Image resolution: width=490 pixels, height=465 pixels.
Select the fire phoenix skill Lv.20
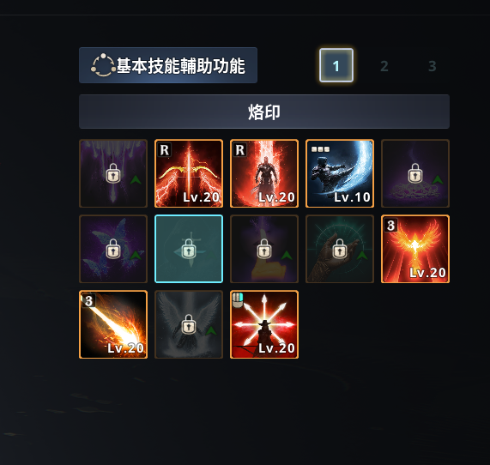[x=415, y=249]
